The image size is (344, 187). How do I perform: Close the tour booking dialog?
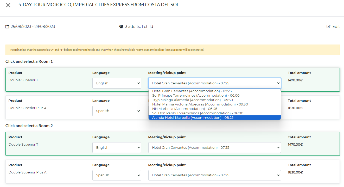[x=8, y=5]
